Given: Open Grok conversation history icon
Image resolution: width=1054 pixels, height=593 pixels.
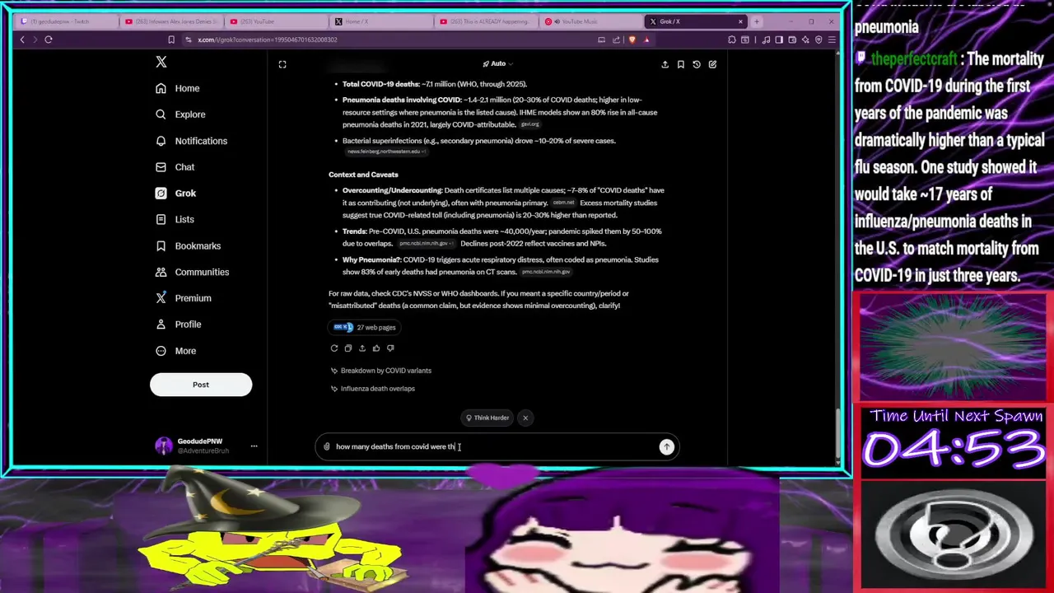Looking at the screenshot, I should tap(697, 64).
